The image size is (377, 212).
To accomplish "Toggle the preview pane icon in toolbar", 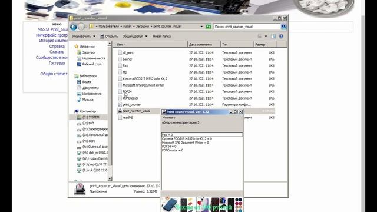I will 273,37.
